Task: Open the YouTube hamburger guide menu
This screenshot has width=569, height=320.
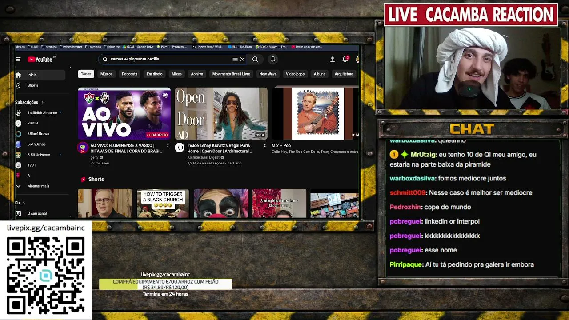Action: click(x=18, y=59)
